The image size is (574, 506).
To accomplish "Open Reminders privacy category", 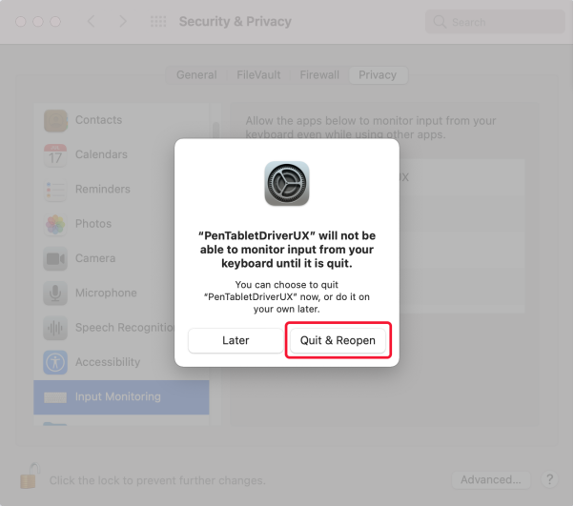I will coord(104,190).
